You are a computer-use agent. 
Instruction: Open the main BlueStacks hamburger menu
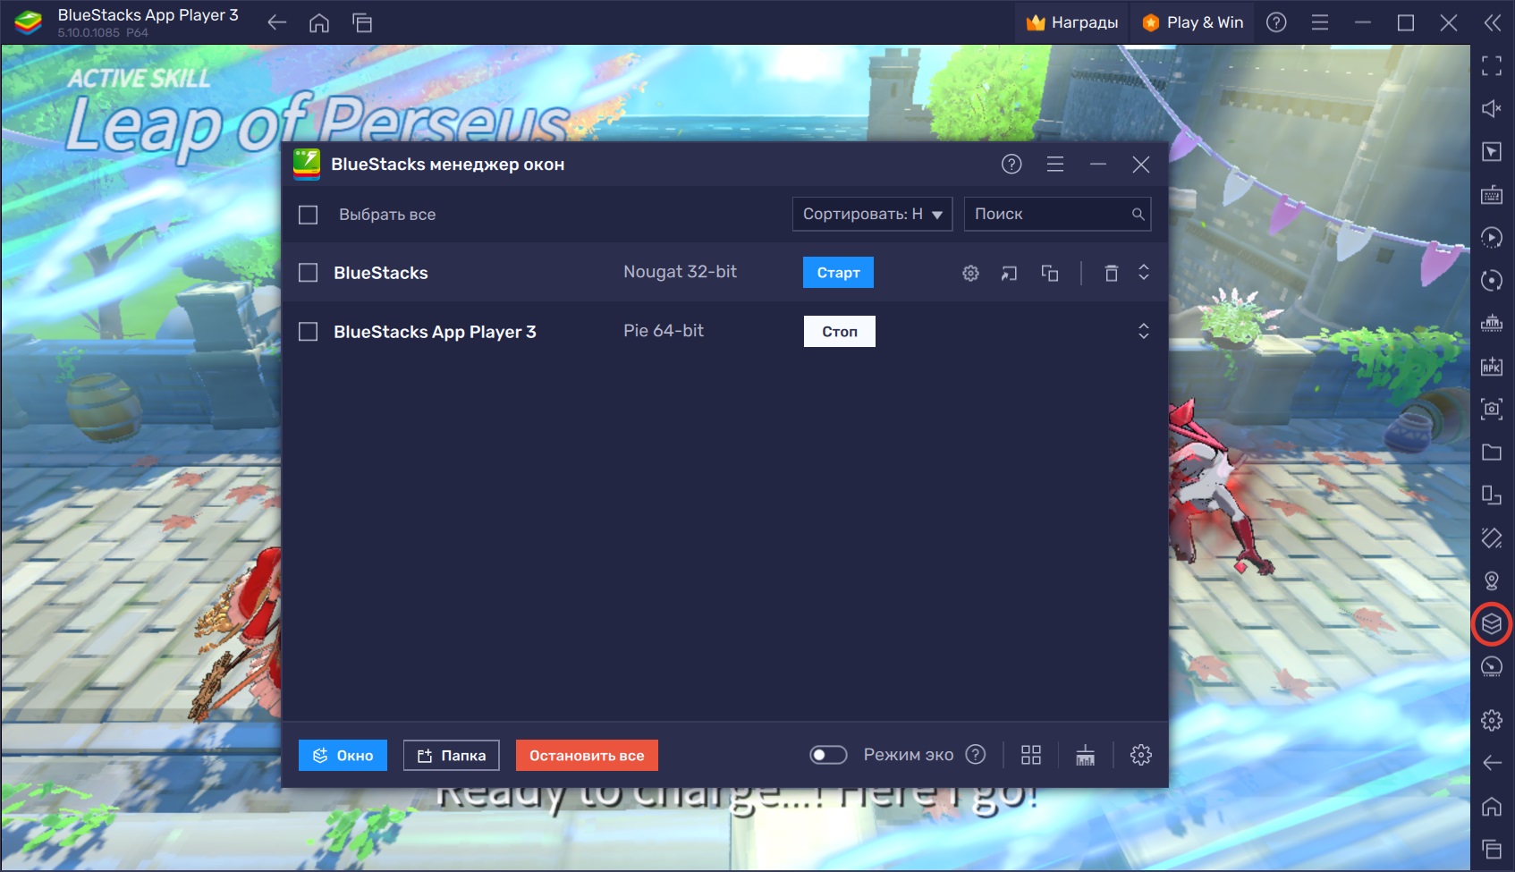click(x=1320, y=22)
